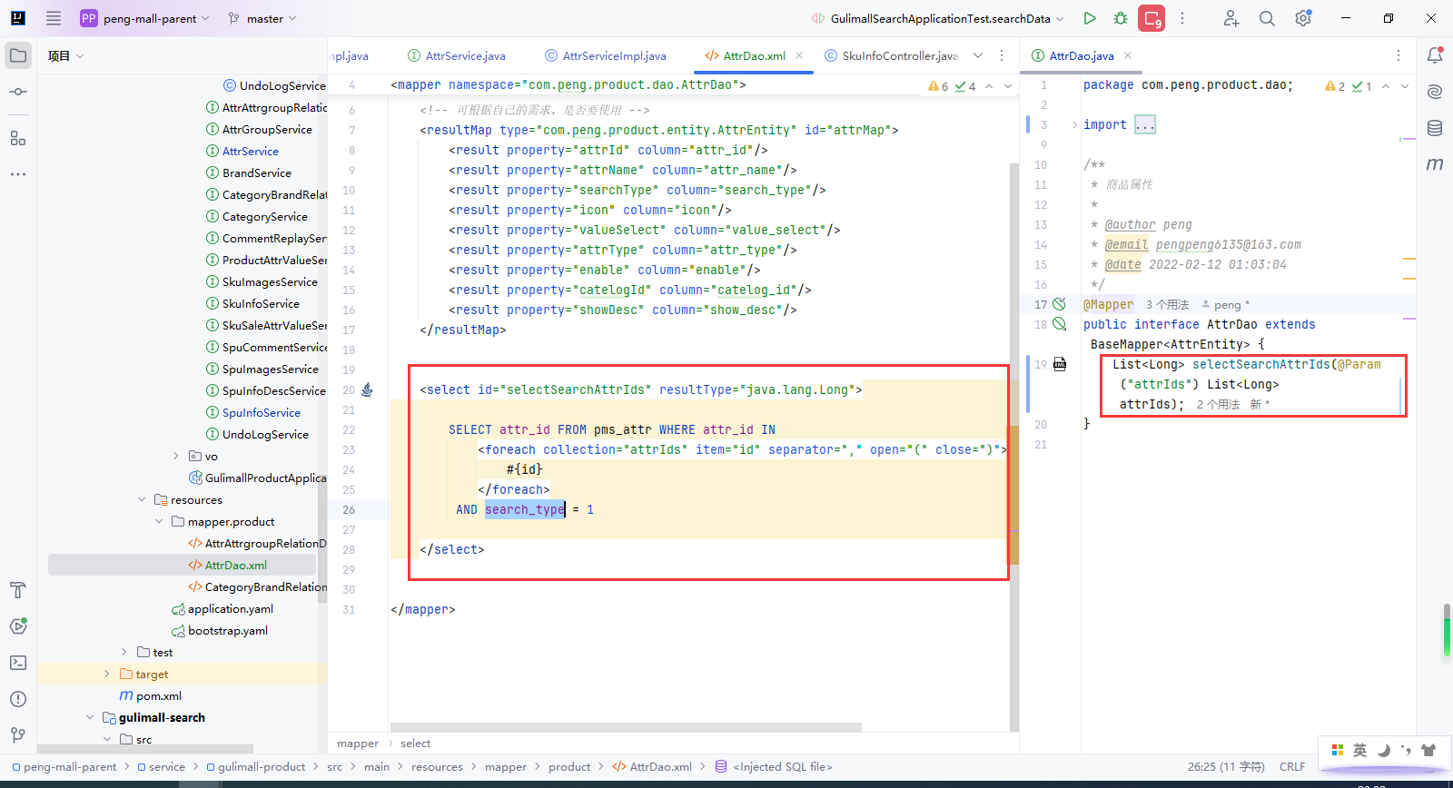
Task: Click the CRLF line separator indicator
Action: [1292, 766]
